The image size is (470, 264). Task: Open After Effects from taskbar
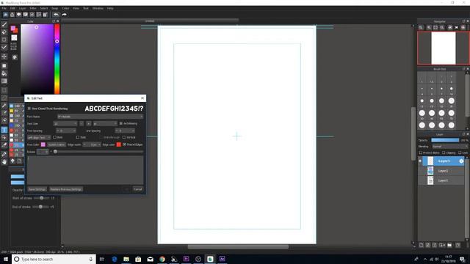pos(222,259)
